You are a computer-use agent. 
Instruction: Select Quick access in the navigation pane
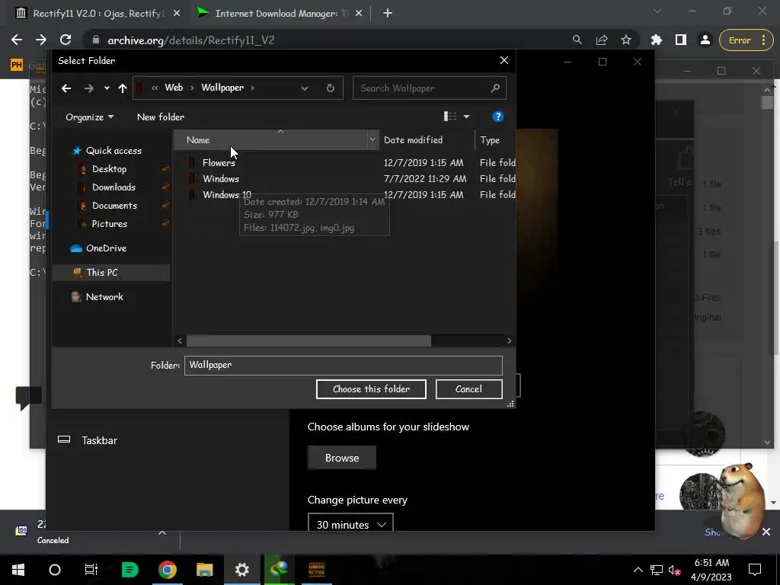click(113, 151)
